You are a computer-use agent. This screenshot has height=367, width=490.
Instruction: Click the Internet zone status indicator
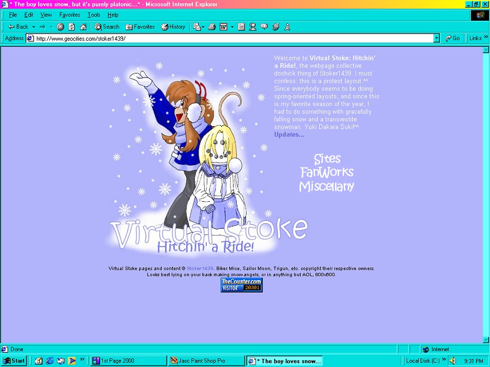436,349
